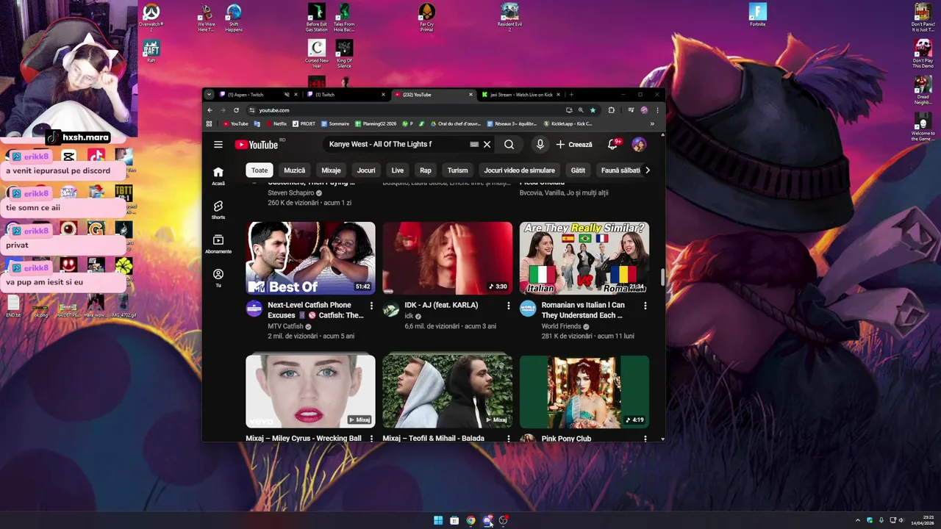Show more bookmarks with the overflow chevron

coord(652,123)
